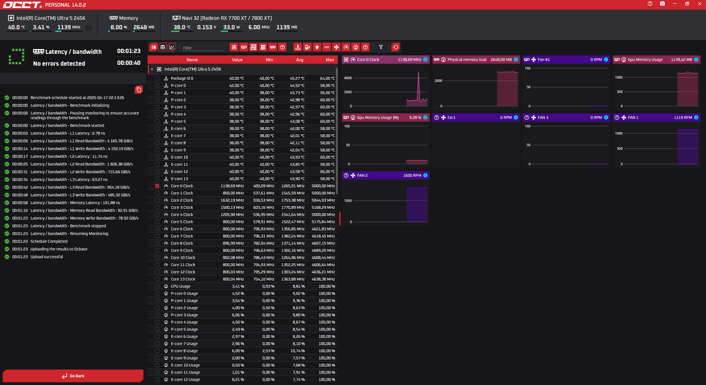Viewport: 706px width, 385px height.
Task: Click the reset monitoring values icon
Action: (395, 47)
